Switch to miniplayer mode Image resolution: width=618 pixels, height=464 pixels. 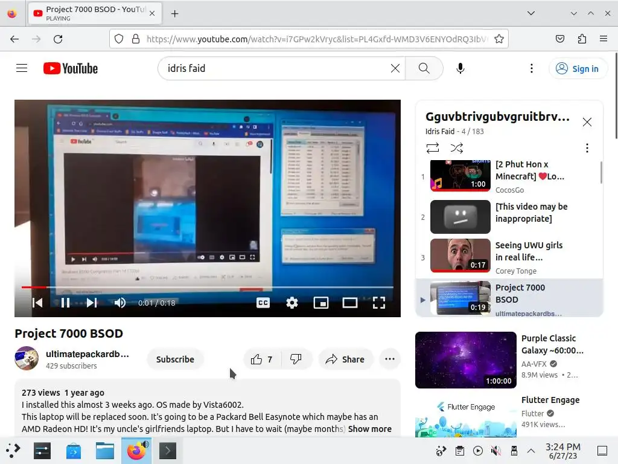321,303
